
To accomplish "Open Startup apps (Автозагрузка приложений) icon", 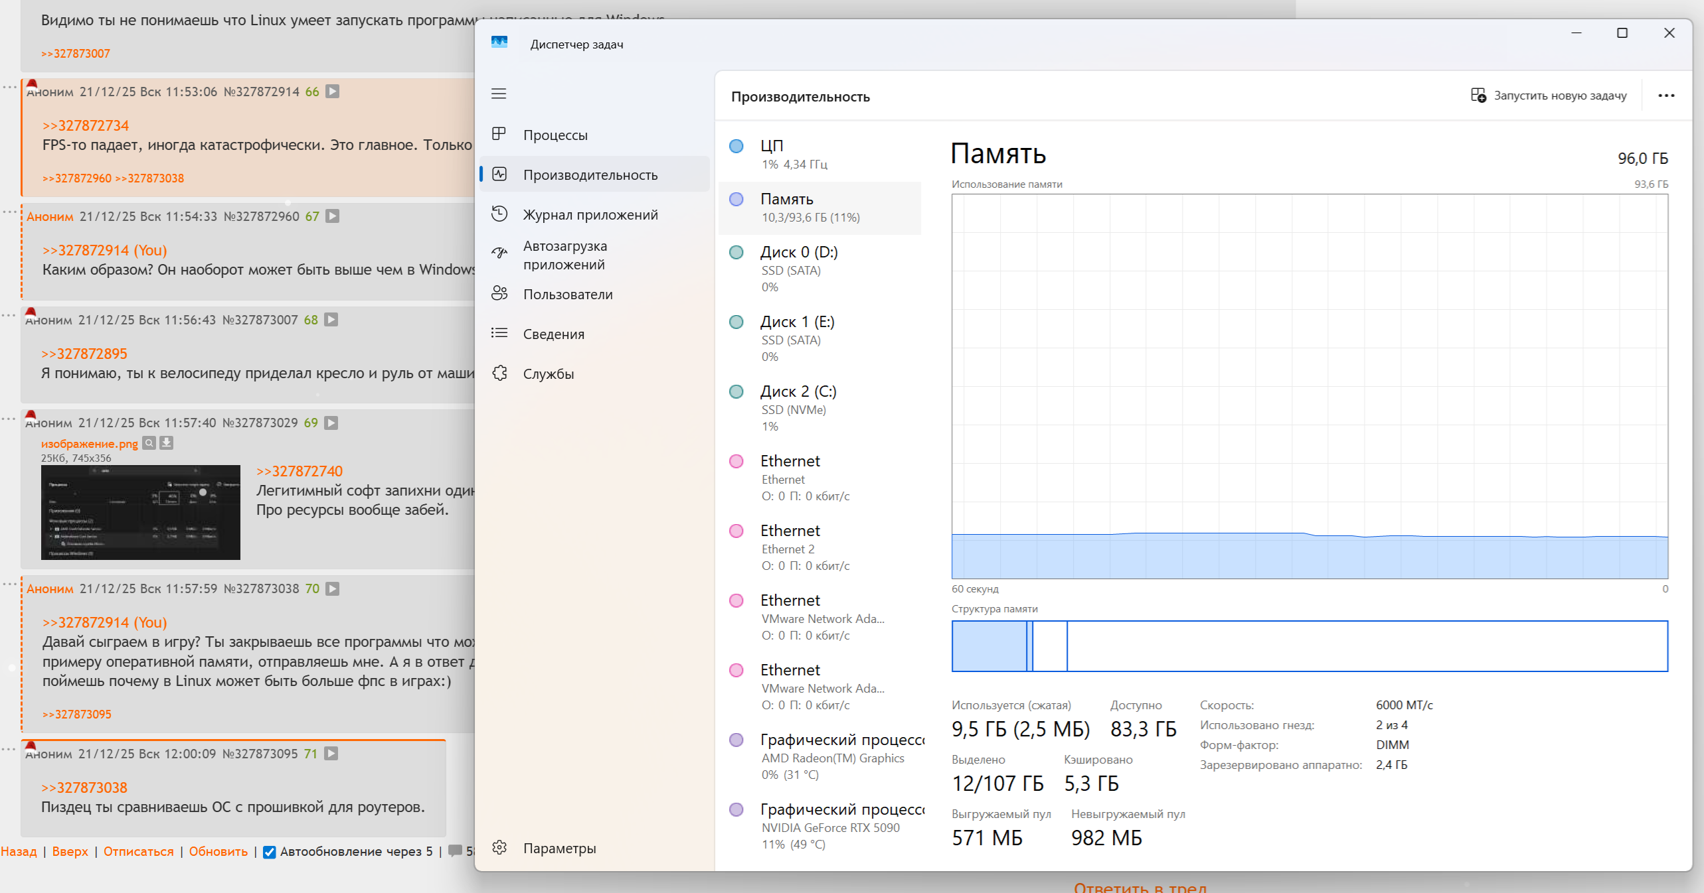I will (499, 253).
